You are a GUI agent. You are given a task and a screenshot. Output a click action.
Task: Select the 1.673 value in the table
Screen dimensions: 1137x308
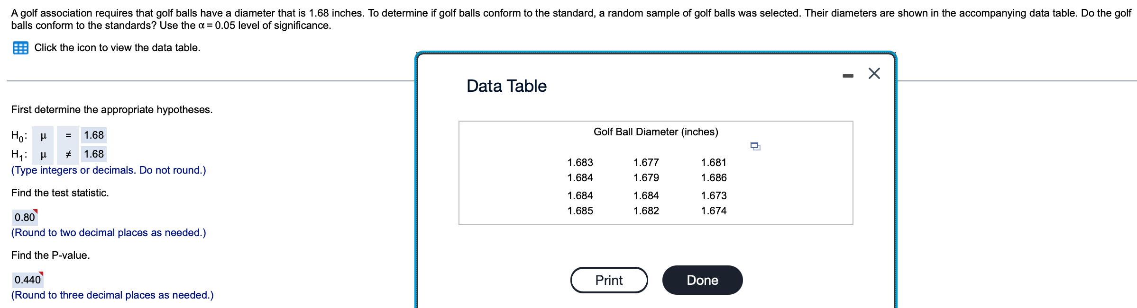(714, 196)
